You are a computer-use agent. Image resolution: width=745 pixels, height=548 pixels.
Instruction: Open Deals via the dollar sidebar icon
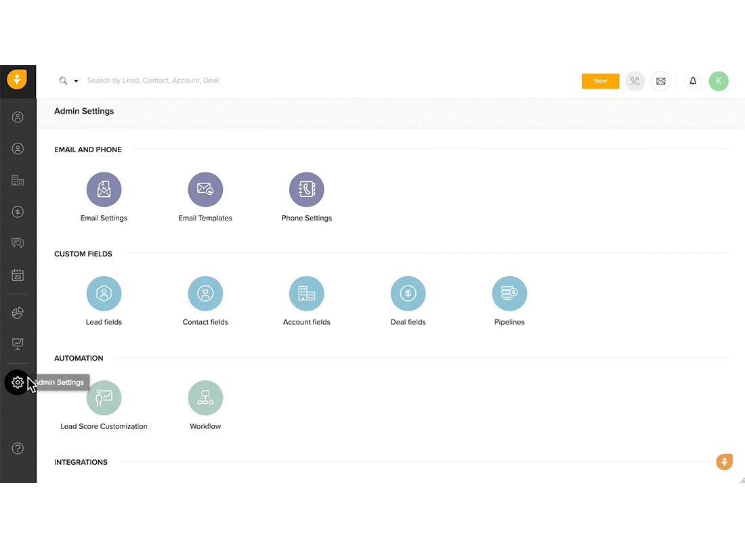18,211
